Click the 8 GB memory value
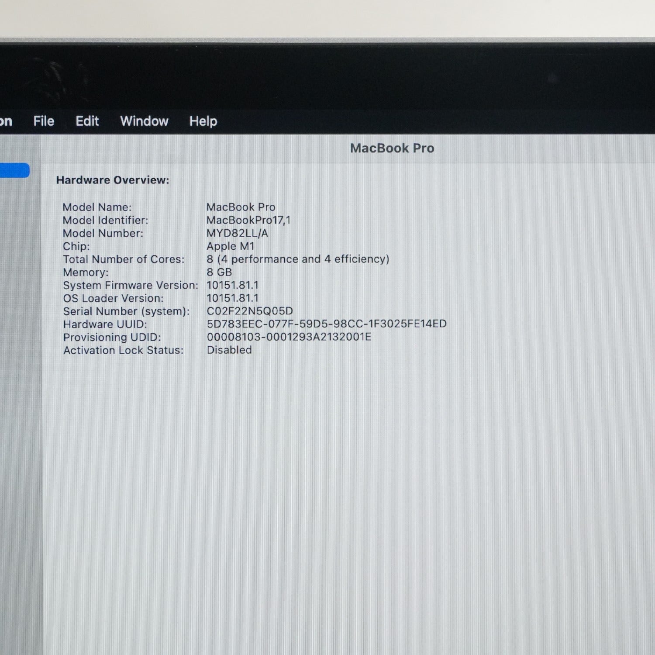The image size is (655, 655). click(219, 272)
